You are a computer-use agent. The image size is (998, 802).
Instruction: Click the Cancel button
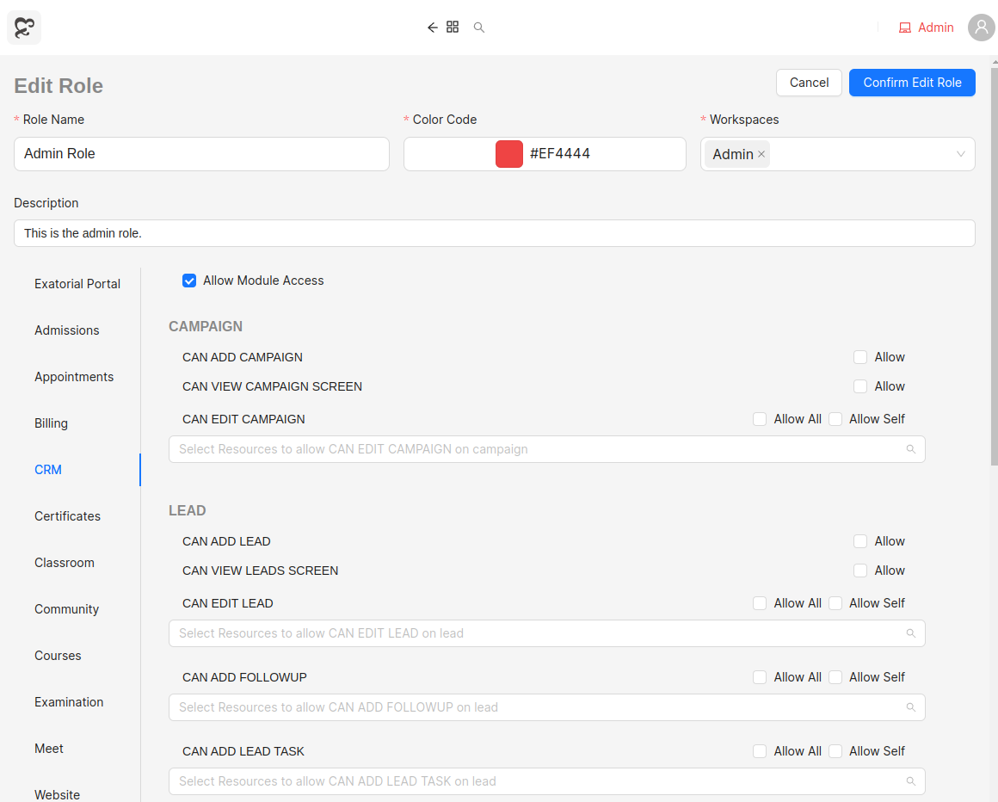[x=809, y=83]
